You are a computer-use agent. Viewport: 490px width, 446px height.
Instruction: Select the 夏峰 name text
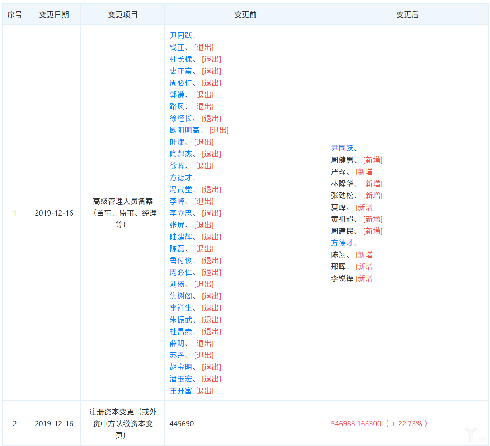[339, 207]
